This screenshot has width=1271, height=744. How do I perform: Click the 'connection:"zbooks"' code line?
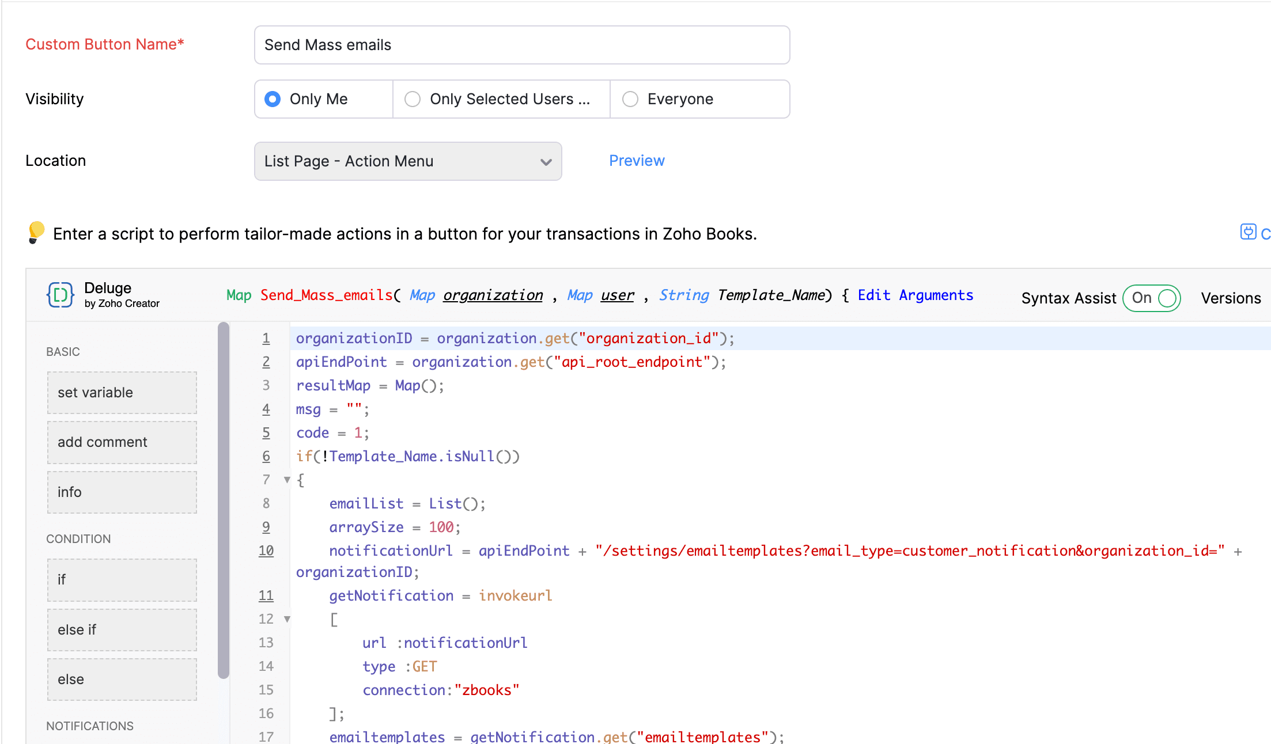pos(441,690)
